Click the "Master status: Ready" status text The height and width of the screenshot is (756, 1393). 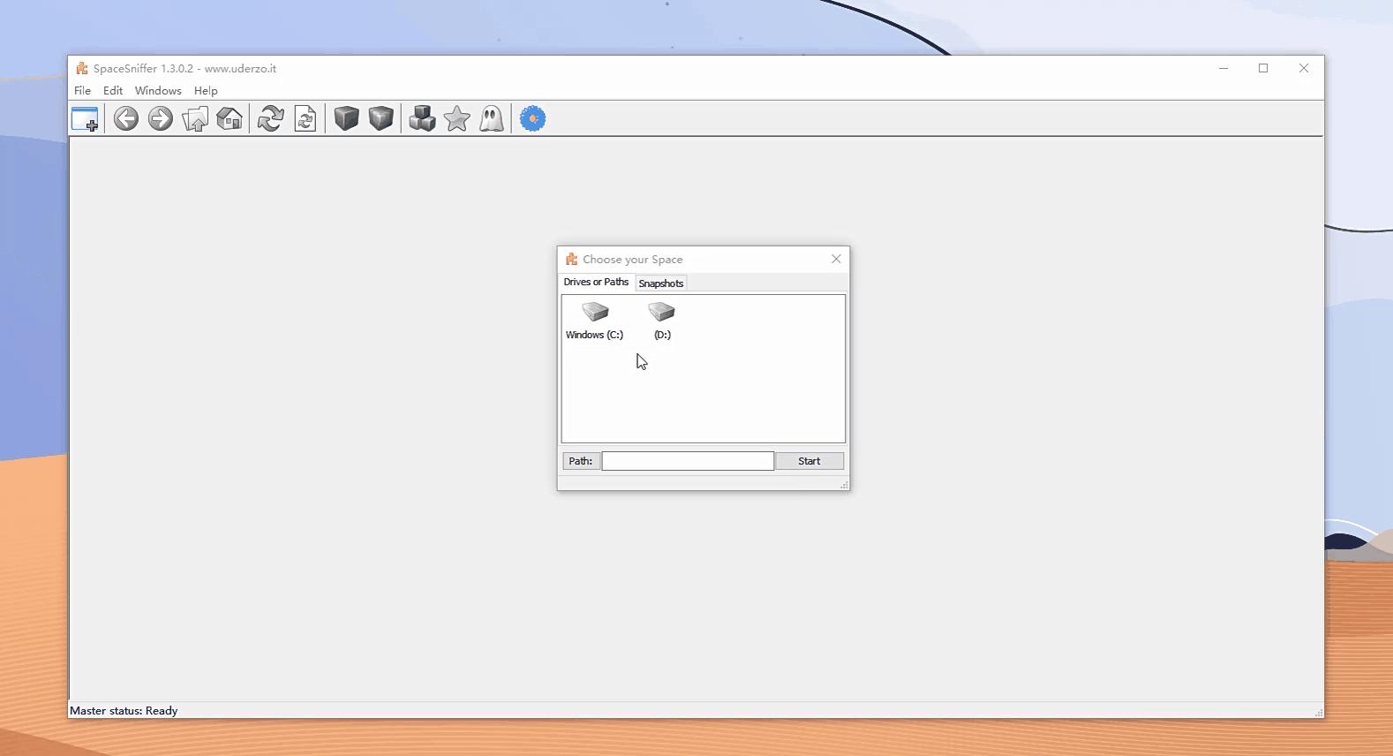coord(124,711)
